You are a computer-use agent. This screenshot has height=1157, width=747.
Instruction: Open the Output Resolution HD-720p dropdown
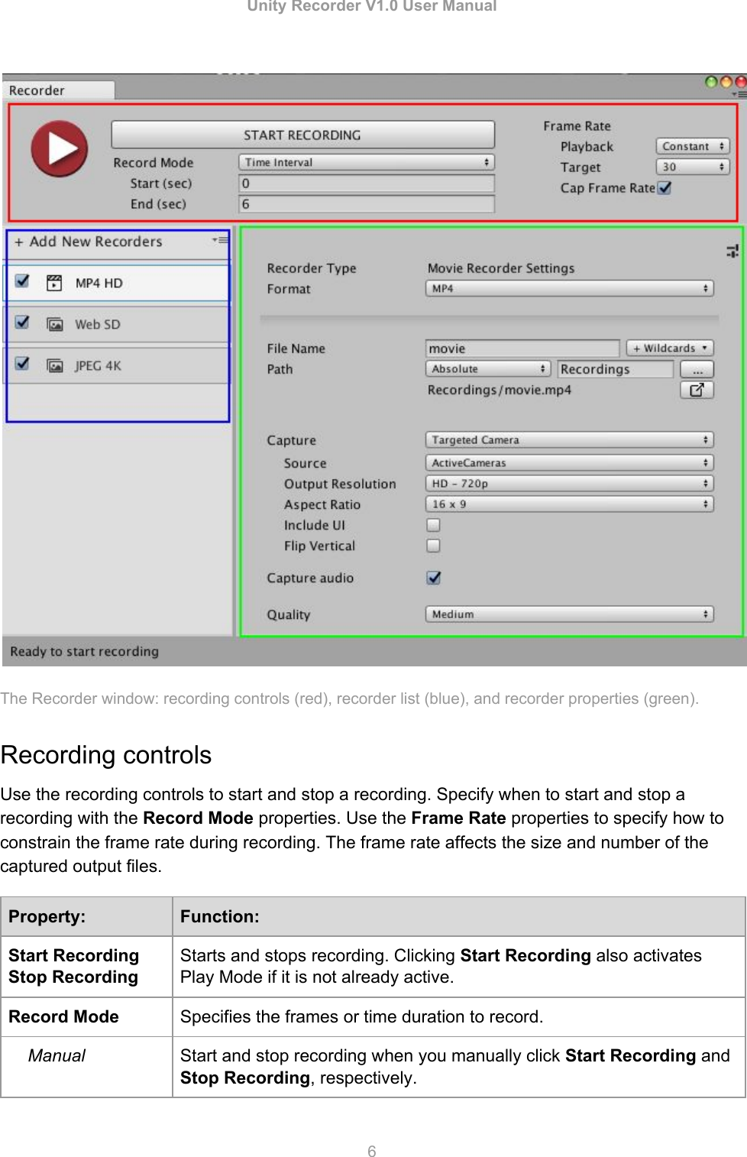(x=568, y=483)
